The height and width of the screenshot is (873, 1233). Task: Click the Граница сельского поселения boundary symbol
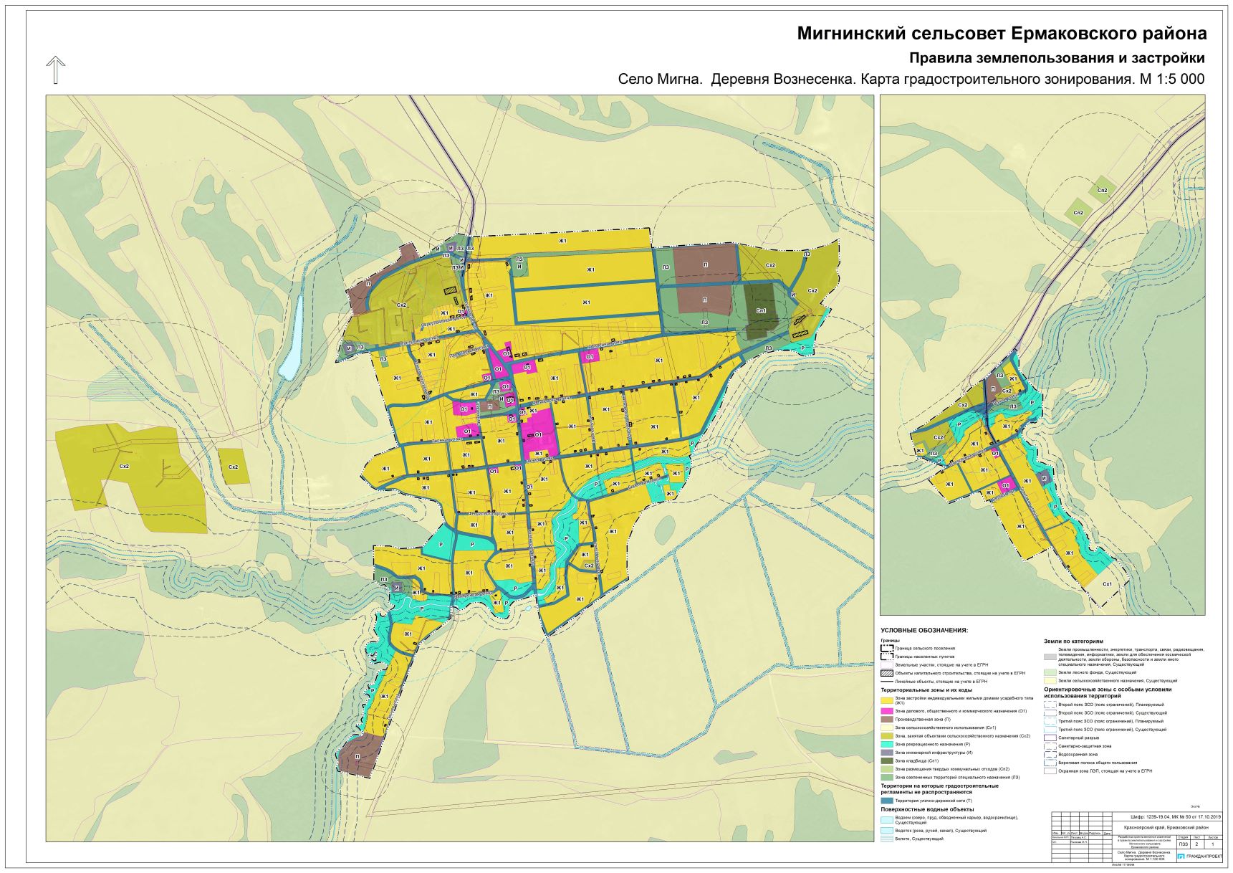887,648
